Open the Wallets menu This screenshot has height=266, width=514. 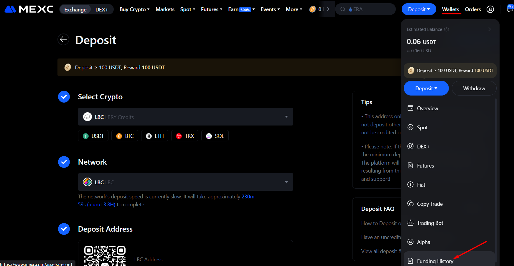451,9
